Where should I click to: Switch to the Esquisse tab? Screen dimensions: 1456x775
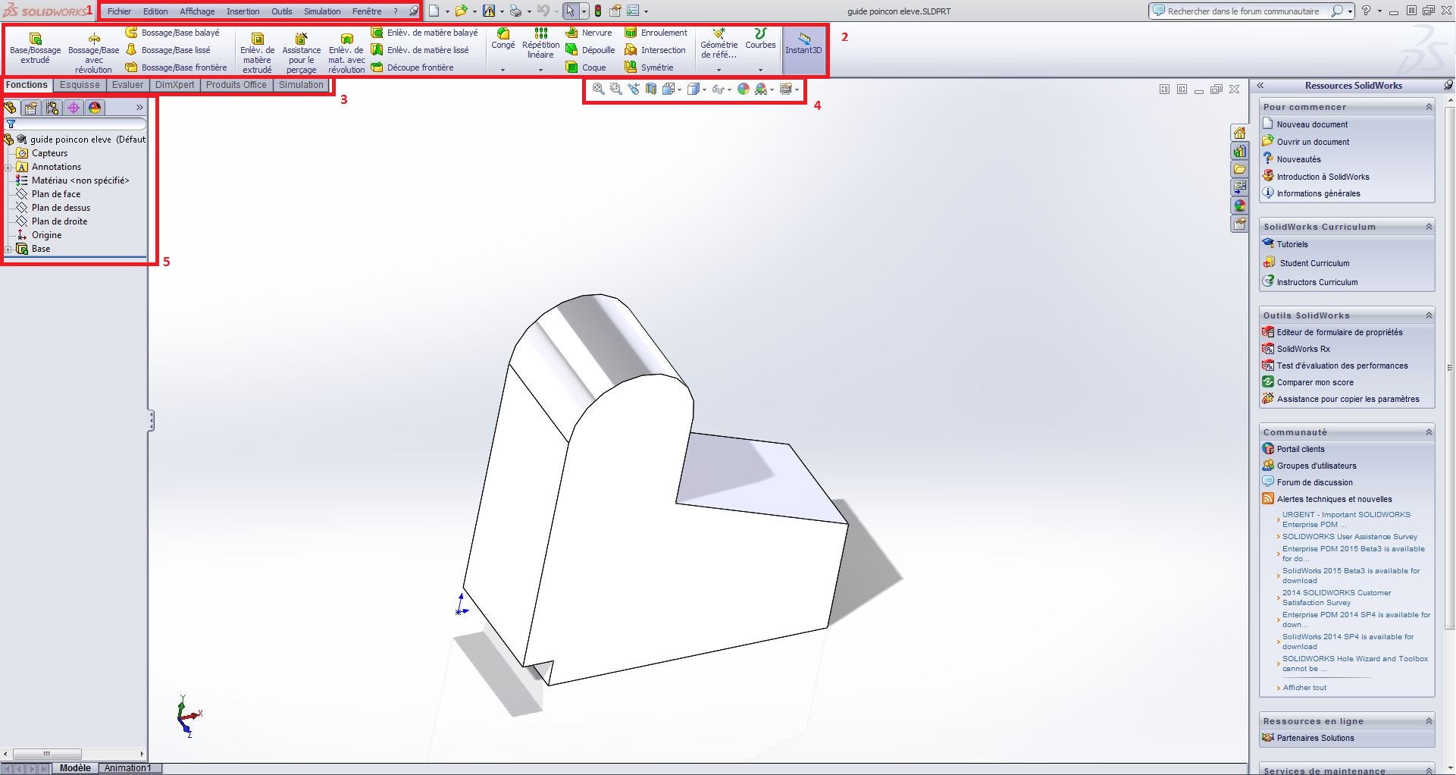(80, 85)
